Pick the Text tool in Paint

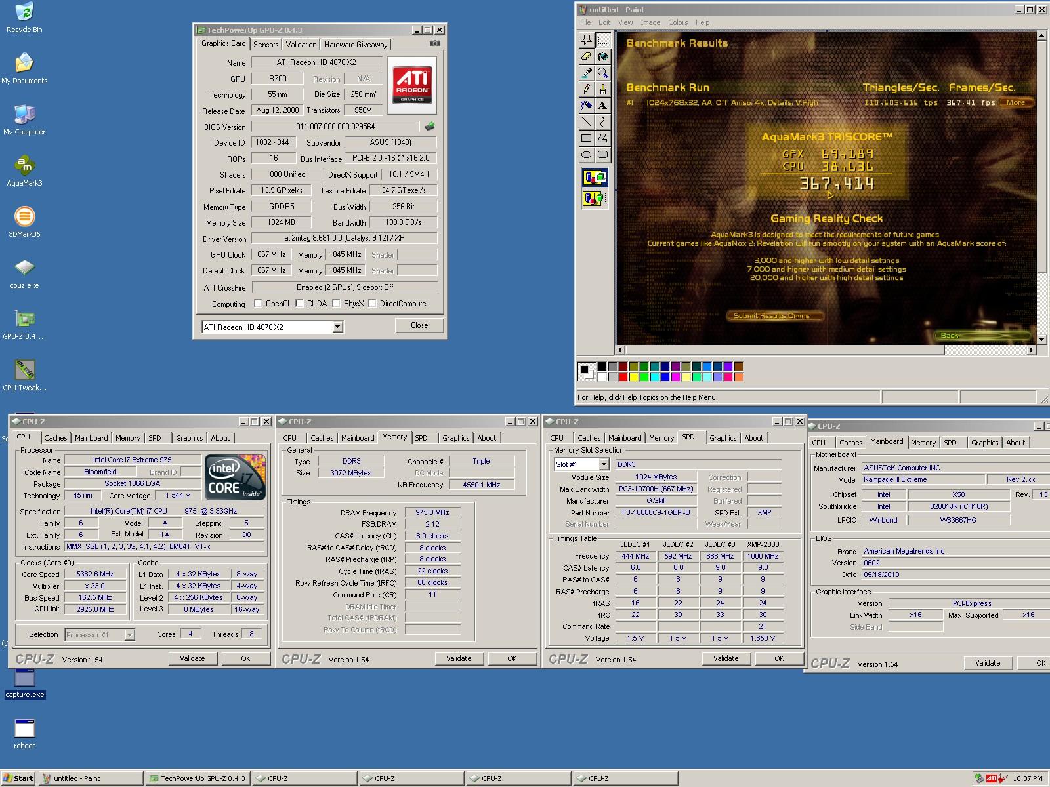[x=602, y=105]
